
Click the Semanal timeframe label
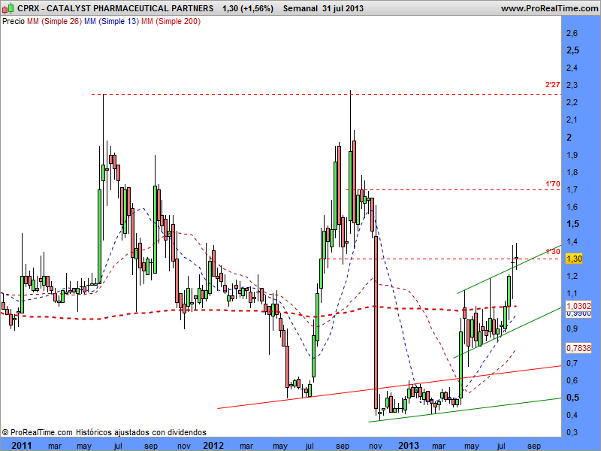[x=300, y=8]
